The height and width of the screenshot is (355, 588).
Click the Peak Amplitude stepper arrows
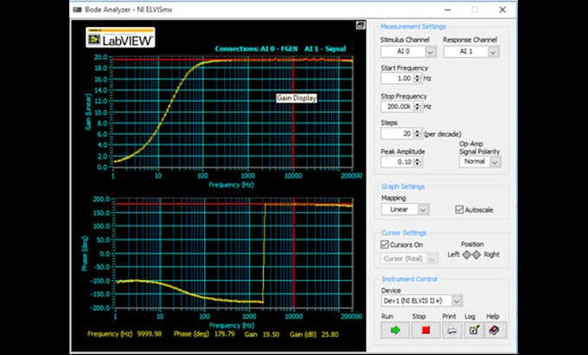point(418,162)
